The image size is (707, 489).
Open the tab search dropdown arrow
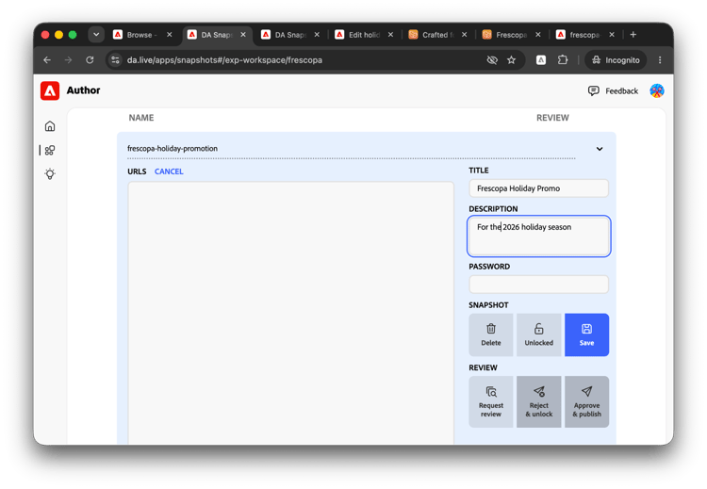point(96,35)
